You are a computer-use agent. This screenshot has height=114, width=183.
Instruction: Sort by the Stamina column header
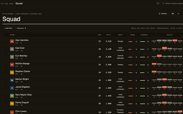(x=144, y=35)
